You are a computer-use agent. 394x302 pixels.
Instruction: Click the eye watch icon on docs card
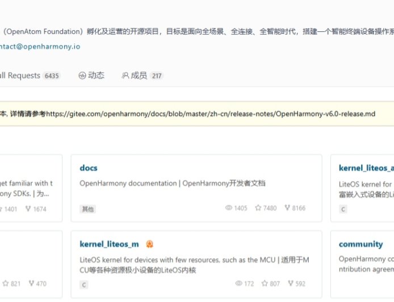pos(229,208)
